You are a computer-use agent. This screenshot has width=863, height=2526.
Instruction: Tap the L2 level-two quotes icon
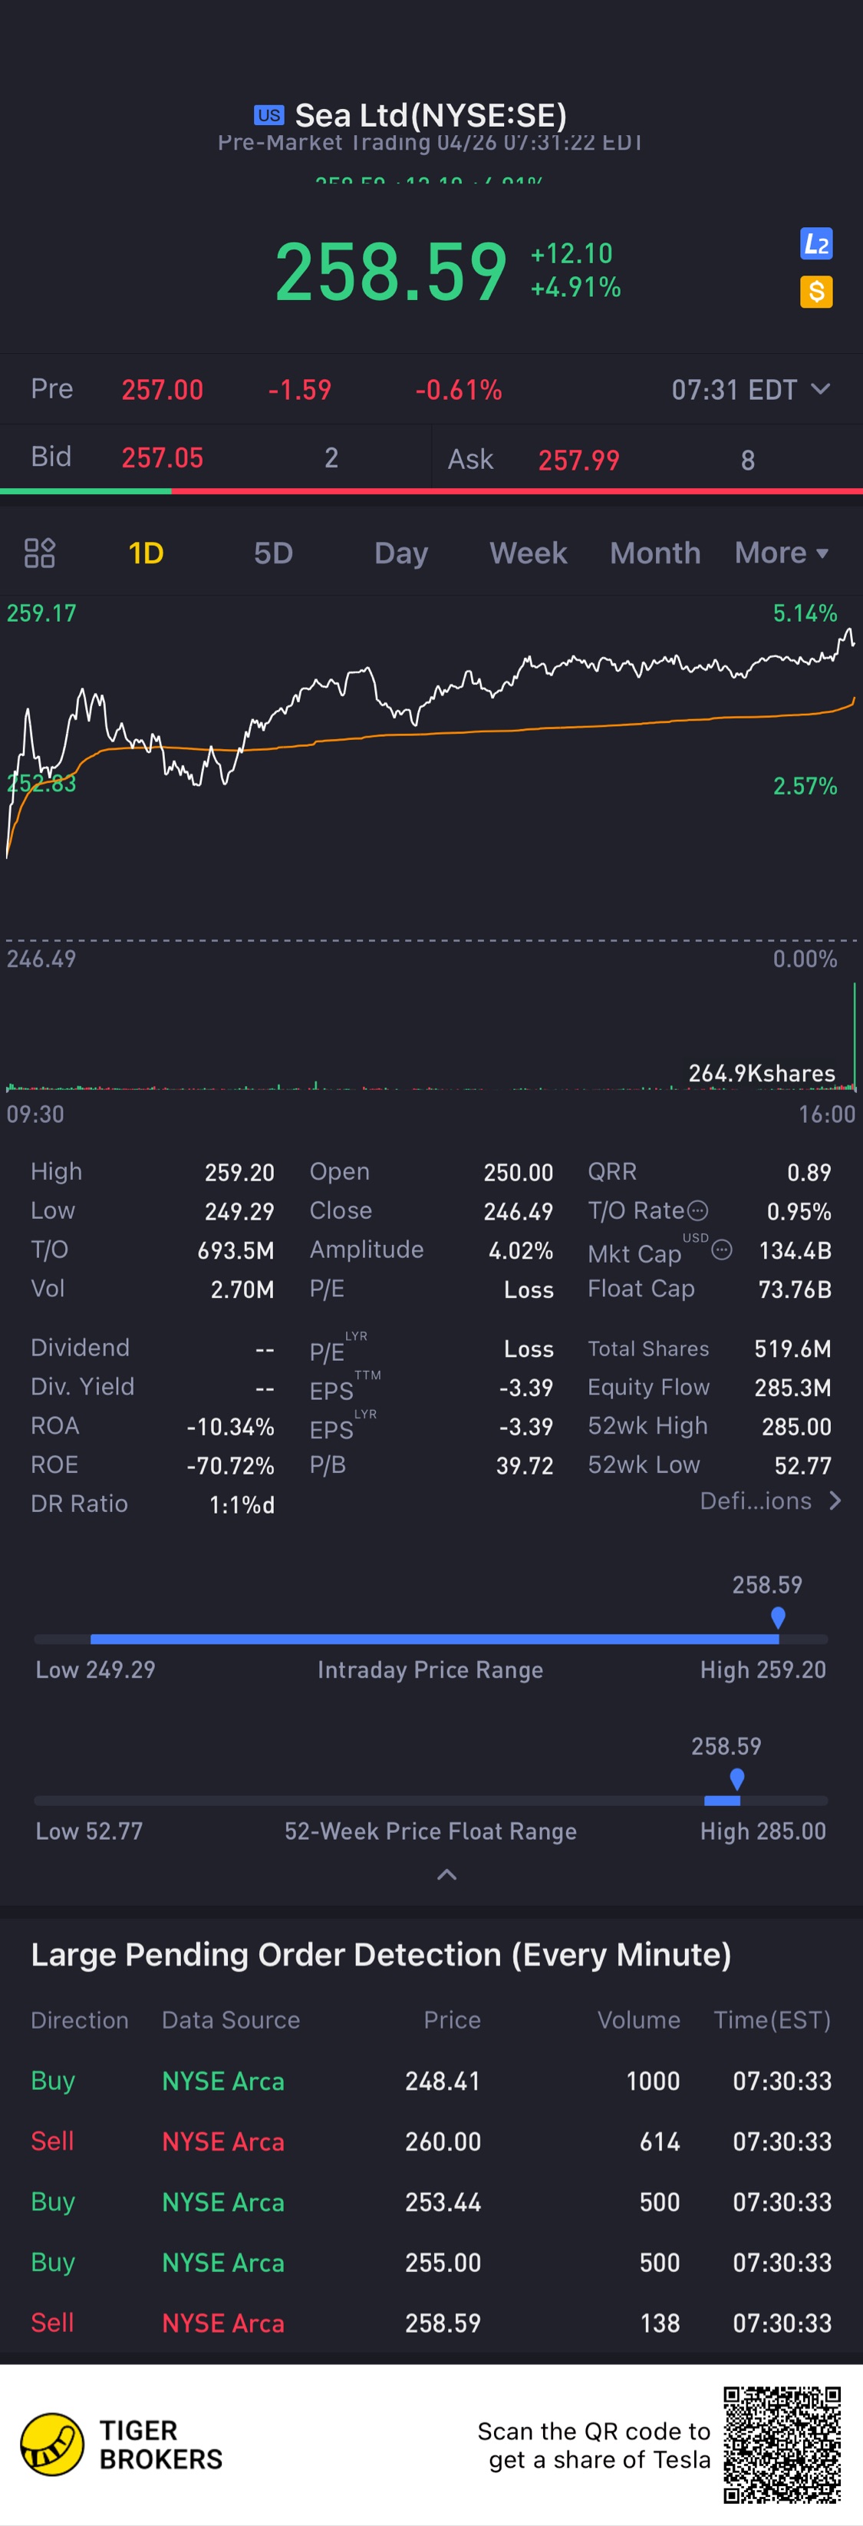pos(816,243)
